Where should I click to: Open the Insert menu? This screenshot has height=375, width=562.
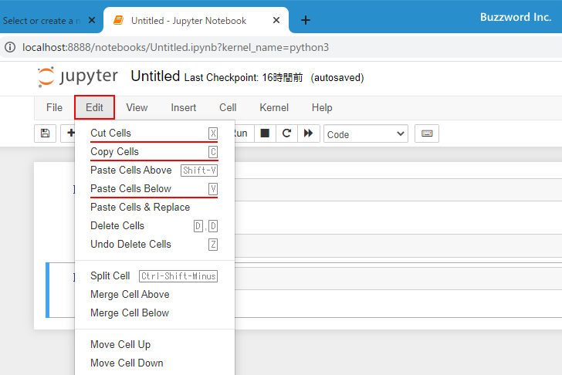(184, 107)
